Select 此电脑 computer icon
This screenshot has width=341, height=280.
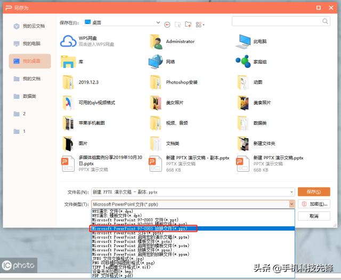pos(251,41)
